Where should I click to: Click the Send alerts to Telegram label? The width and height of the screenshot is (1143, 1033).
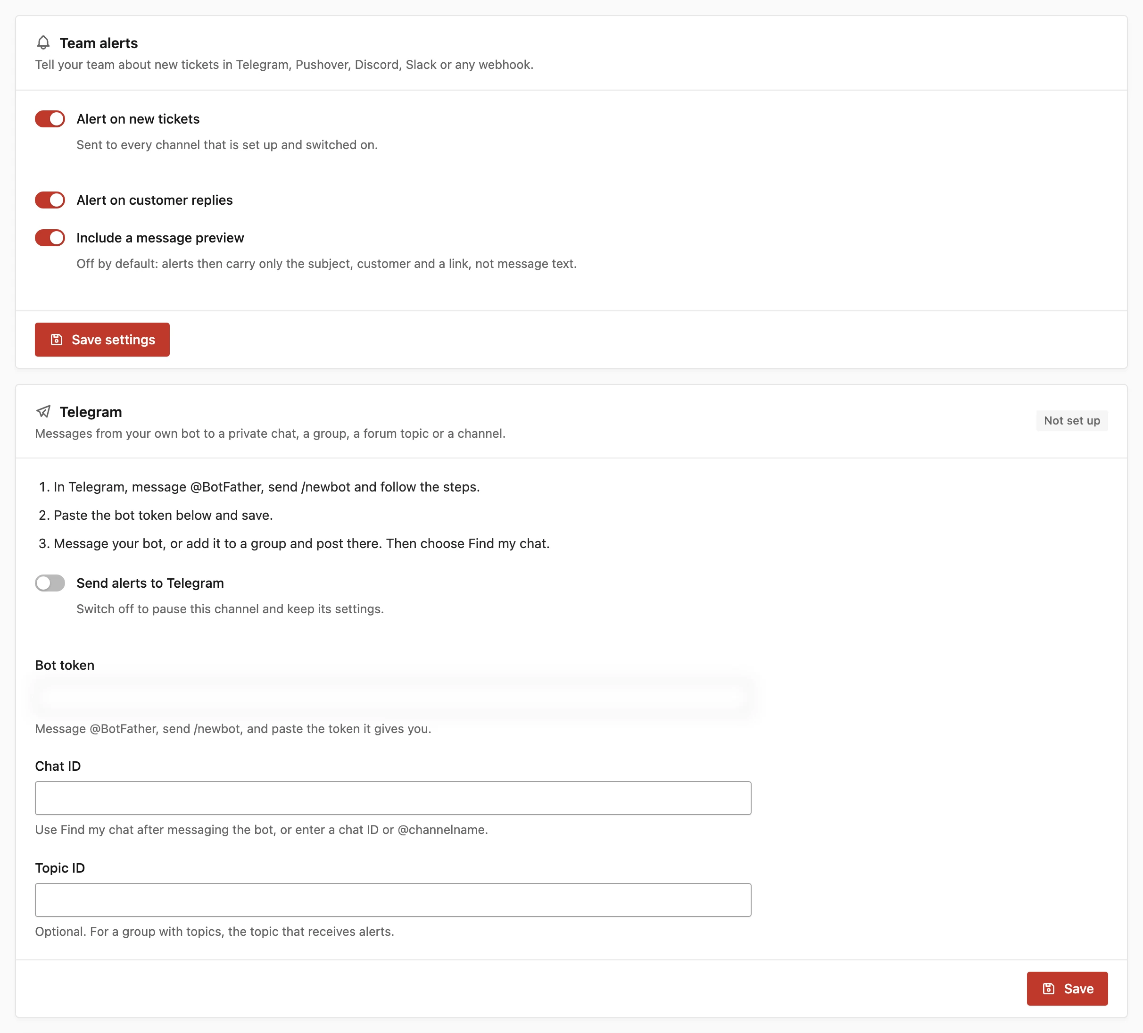149,583
